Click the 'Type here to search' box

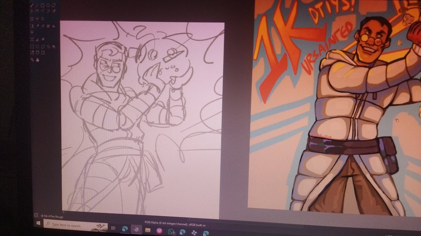pos(75,226)
